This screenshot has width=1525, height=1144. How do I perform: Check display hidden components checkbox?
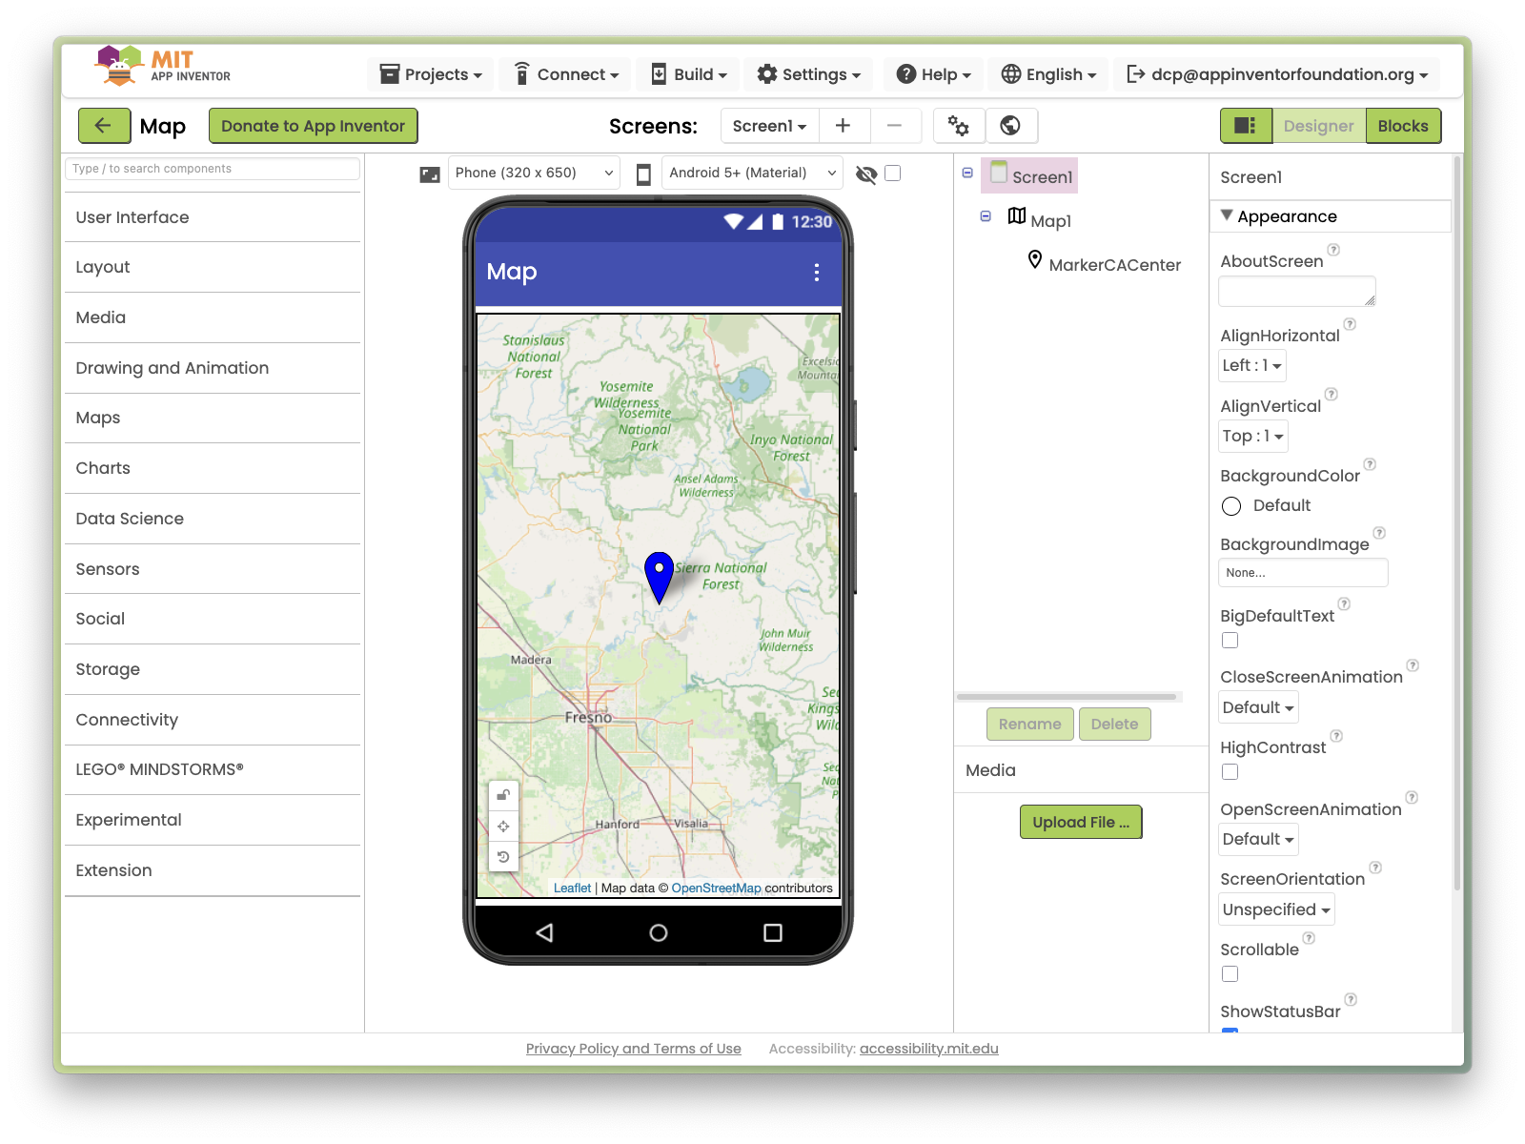893,174
